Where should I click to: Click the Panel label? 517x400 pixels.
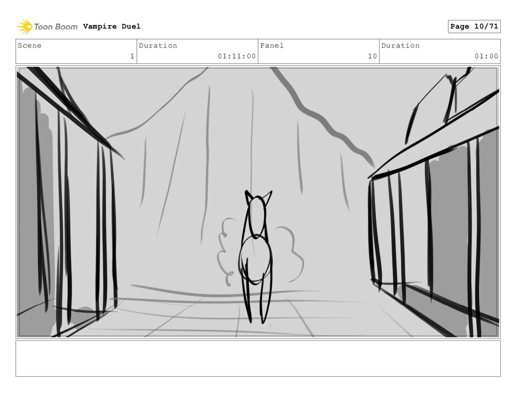(x=272, y=46)
